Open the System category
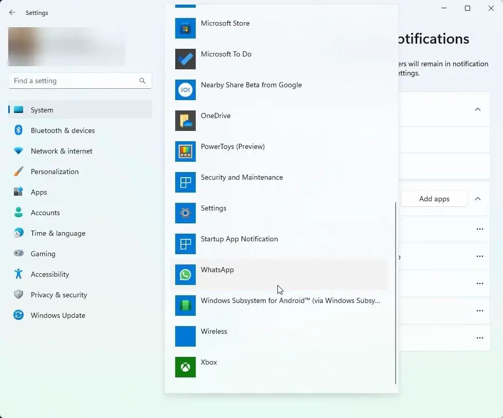This screenshot has height=418, width=503. point(80,109)
